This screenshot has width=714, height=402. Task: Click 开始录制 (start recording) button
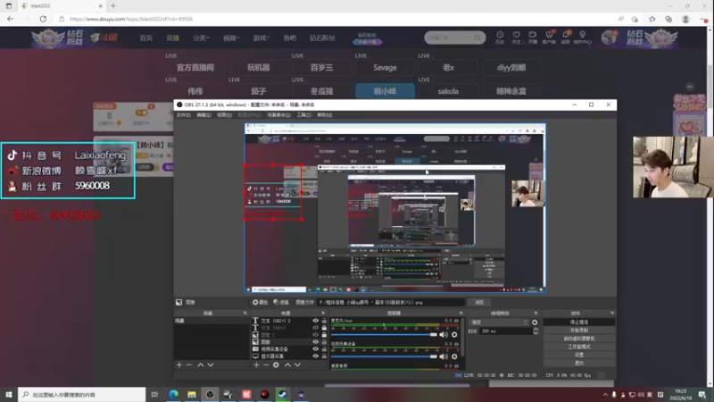point(578,331)
